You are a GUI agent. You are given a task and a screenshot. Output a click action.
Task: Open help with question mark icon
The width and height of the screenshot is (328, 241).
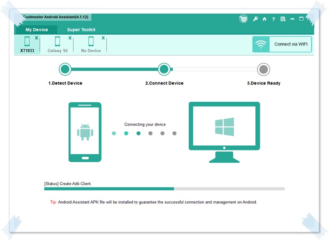(274, 19)
